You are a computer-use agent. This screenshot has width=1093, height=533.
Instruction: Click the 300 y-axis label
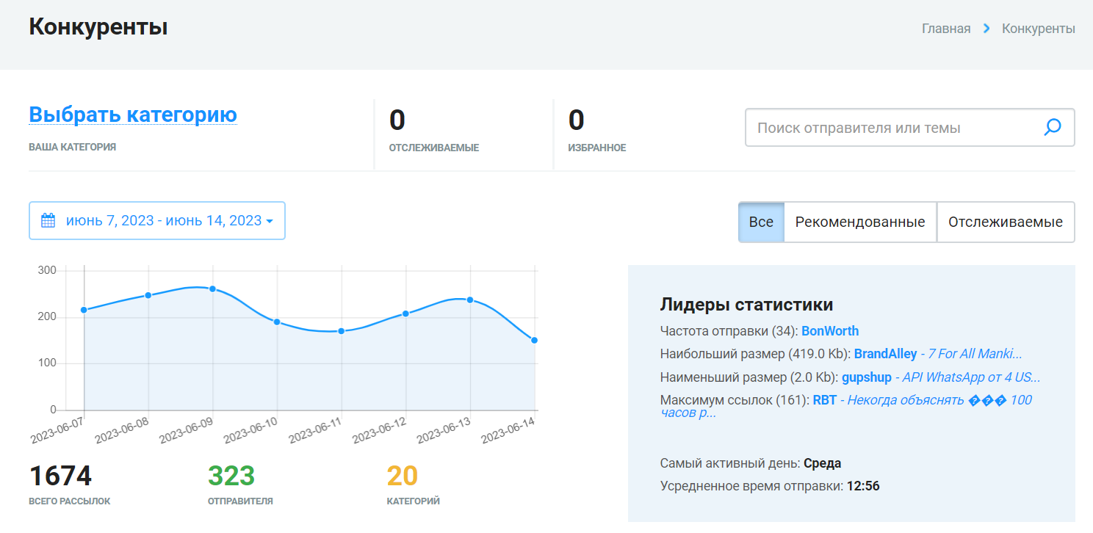coord(48,271)
